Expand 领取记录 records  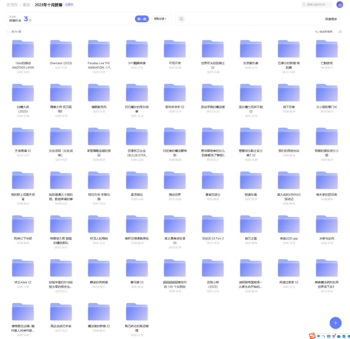[x=160, y=19]
